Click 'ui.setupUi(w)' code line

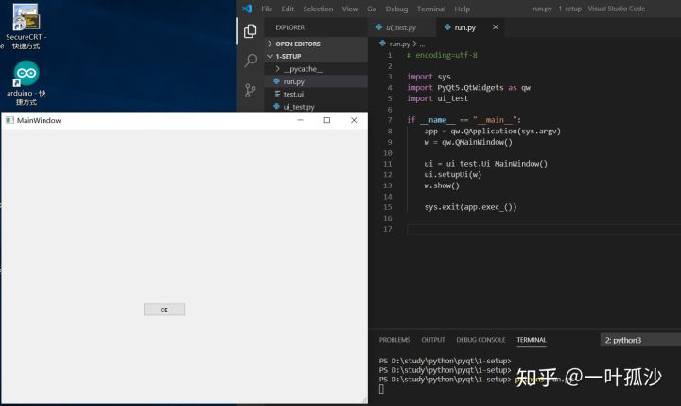[452, 175]
